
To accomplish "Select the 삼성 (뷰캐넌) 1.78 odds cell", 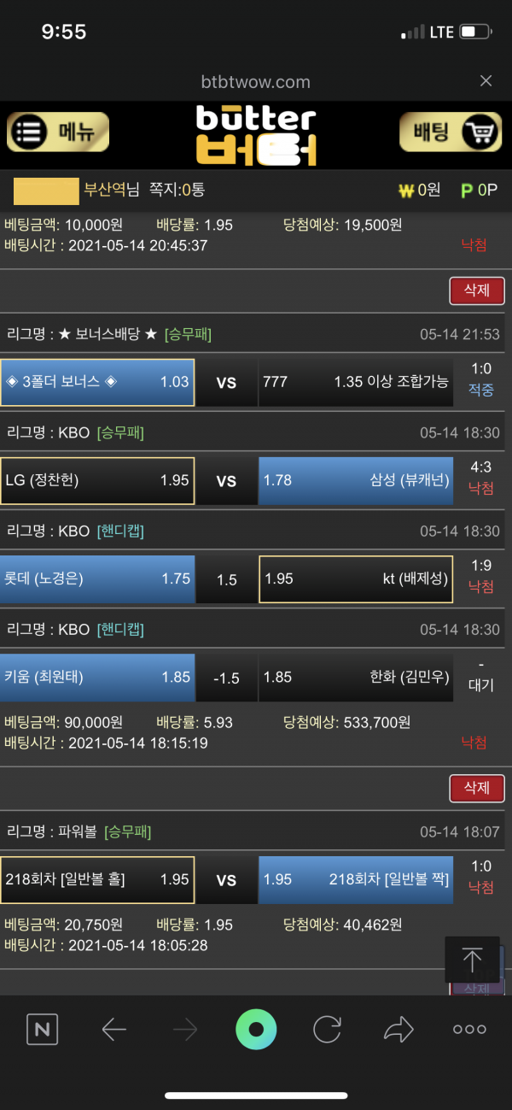I will pyautogui.click(x=356, y=480).
